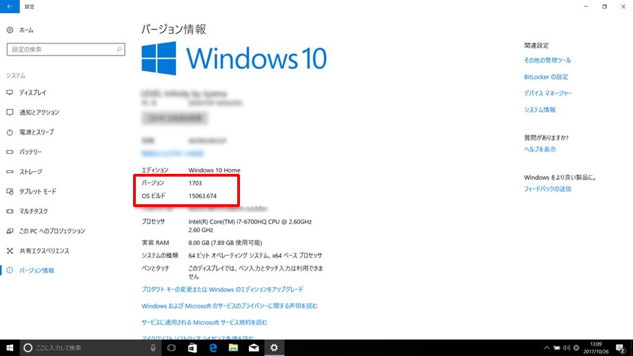Show hidden tray icons chevron
Viewport: 633px width, 356px height.
tap(547, 348)
